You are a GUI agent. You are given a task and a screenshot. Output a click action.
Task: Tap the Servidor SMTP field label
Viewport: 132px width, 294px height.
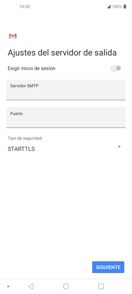(24, 86)
